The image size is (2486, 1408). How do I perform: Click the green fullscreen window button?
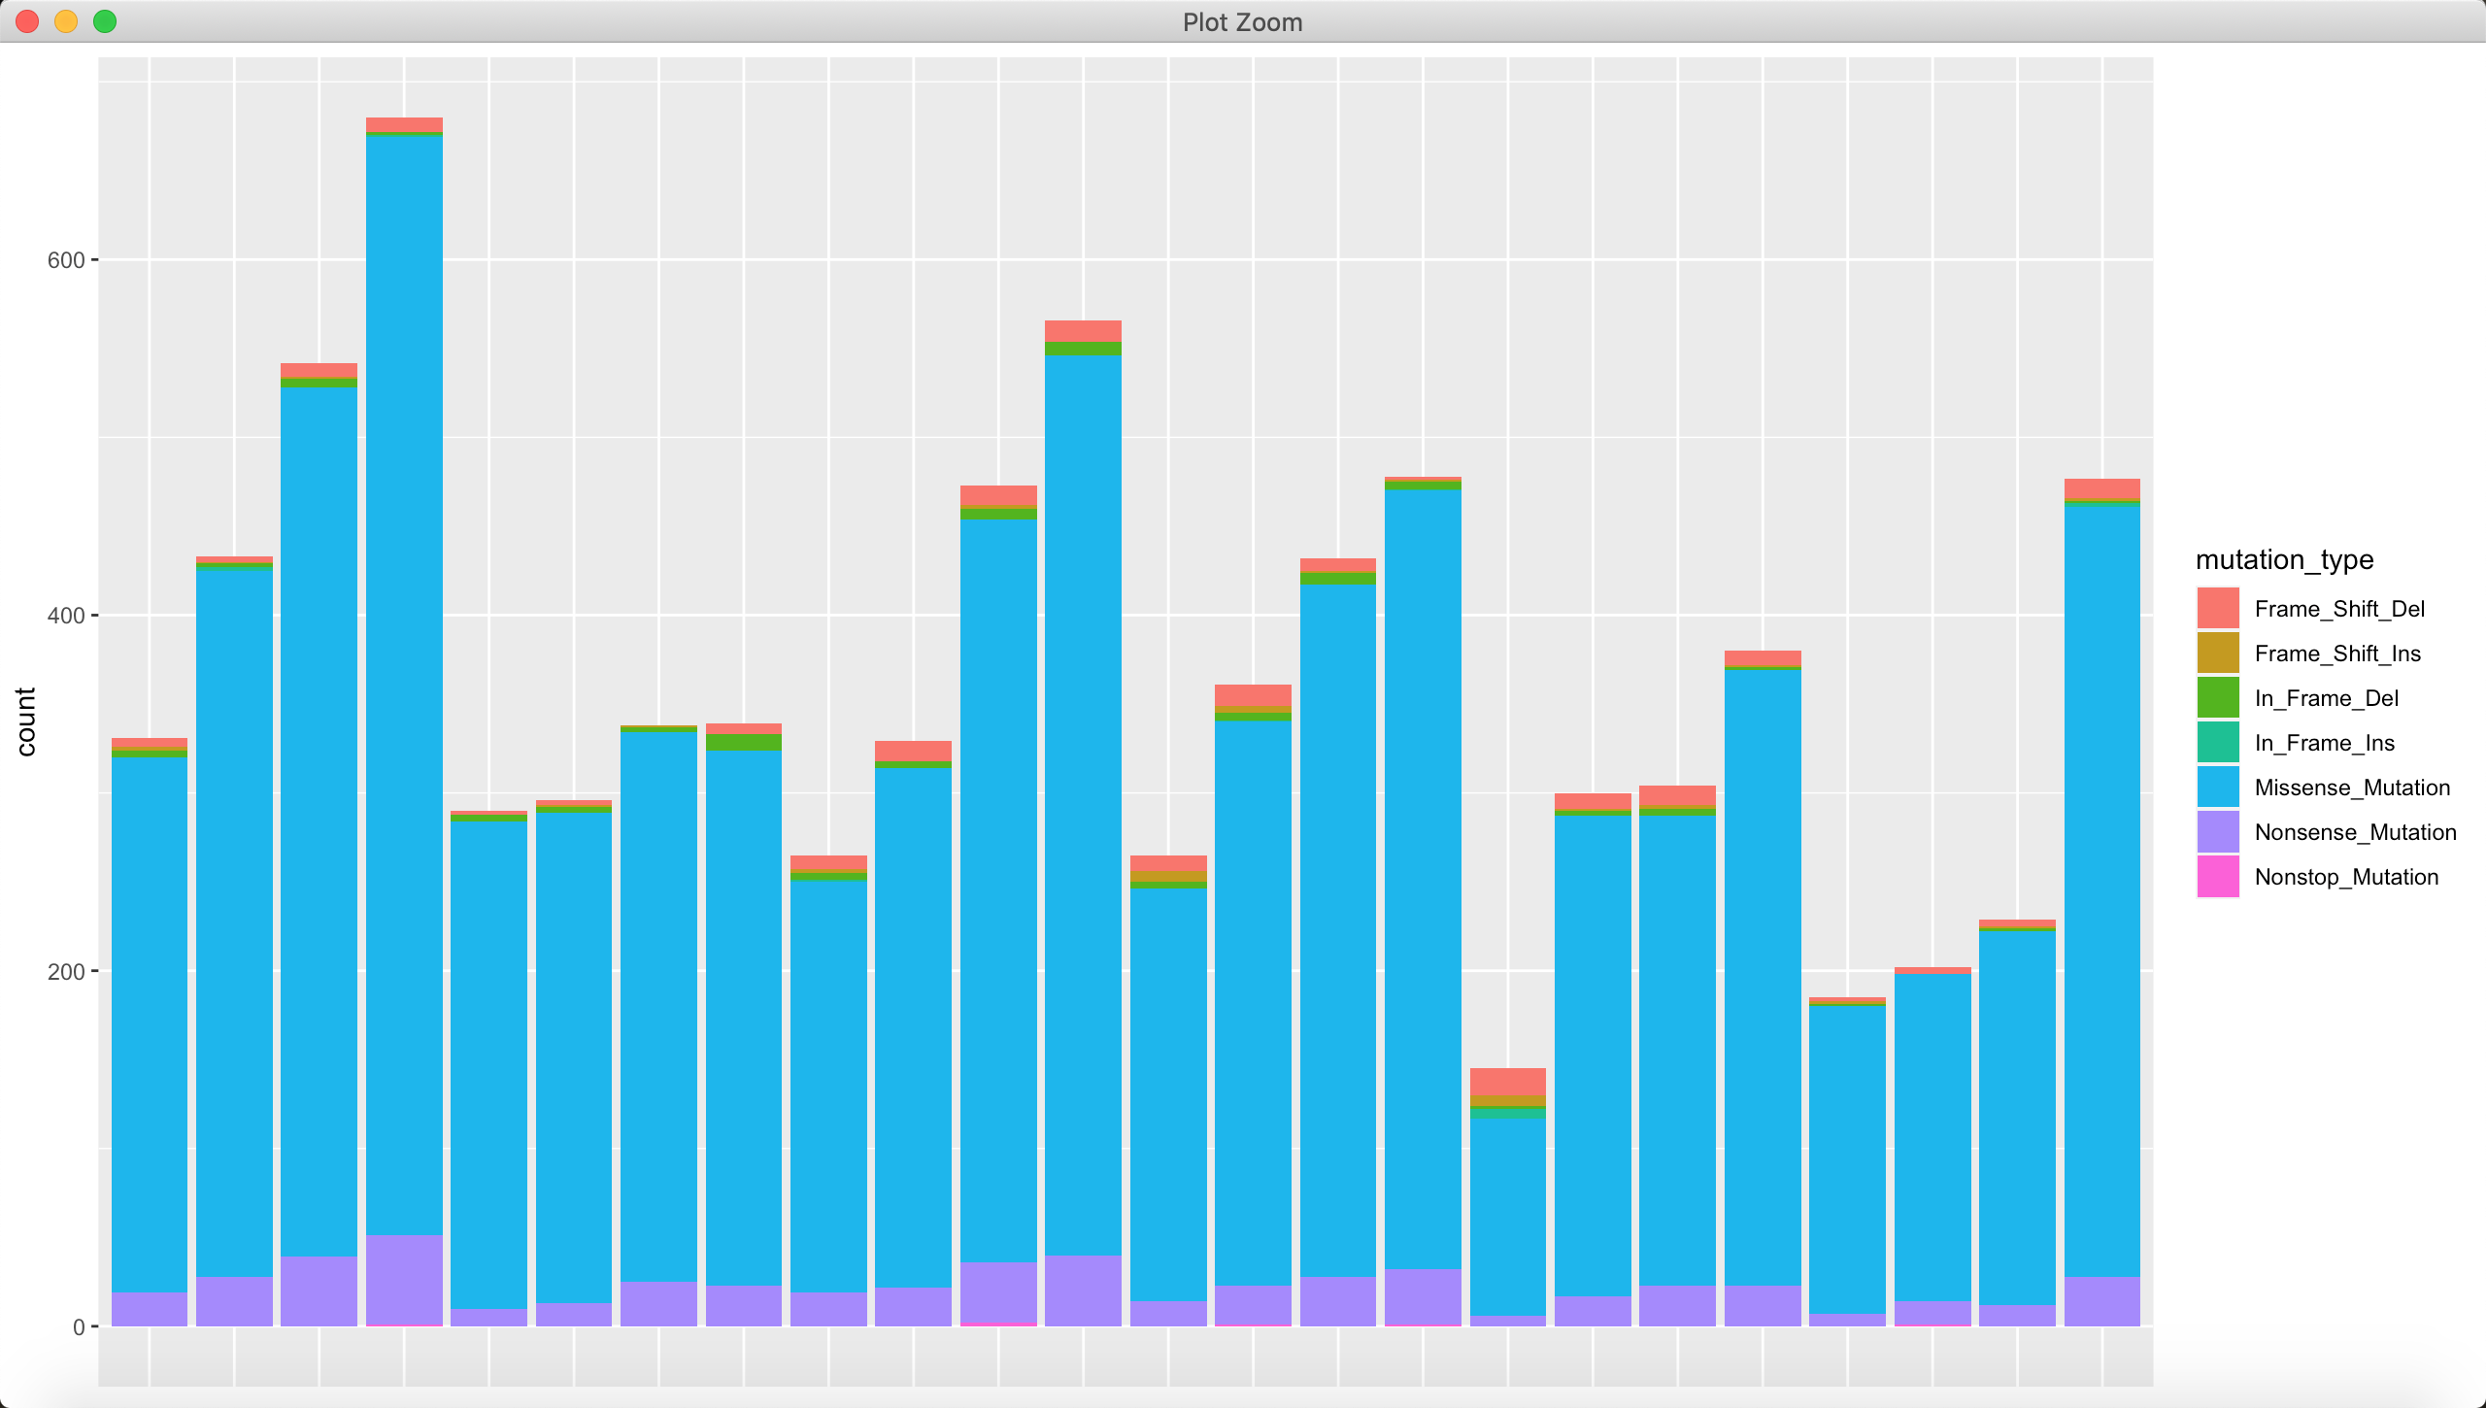(x=105, y=21)
